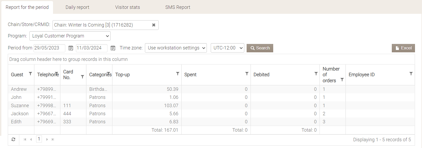Open filter for Top-up column
Screen dimensions: 422x148
(178, 74)
